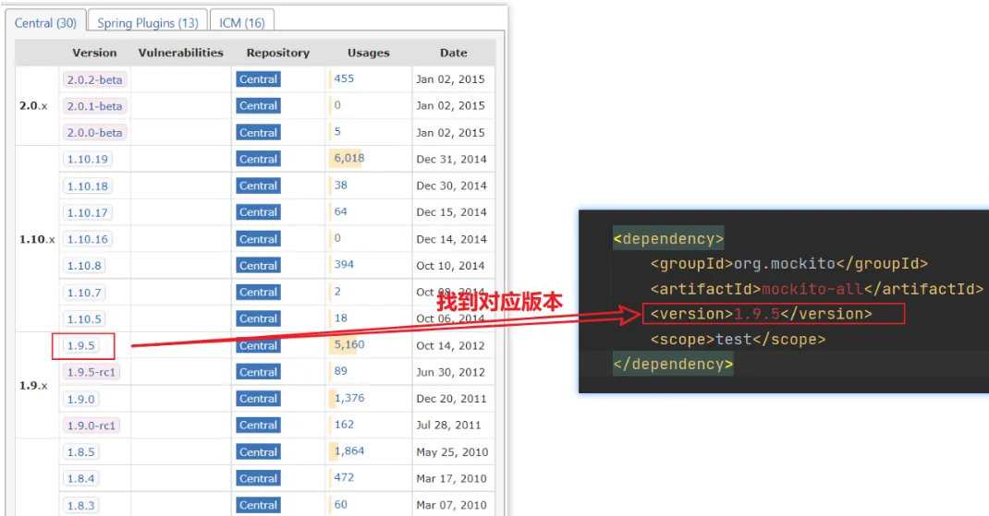Click the groupId org.mockito line
This screenshot has width=989, height=516.
click(x=789, y=263)
